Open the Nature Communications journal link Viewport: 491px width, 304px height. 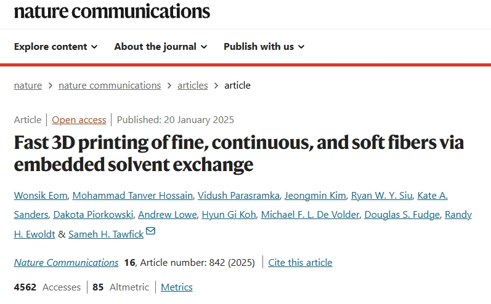tap(66, 263)
